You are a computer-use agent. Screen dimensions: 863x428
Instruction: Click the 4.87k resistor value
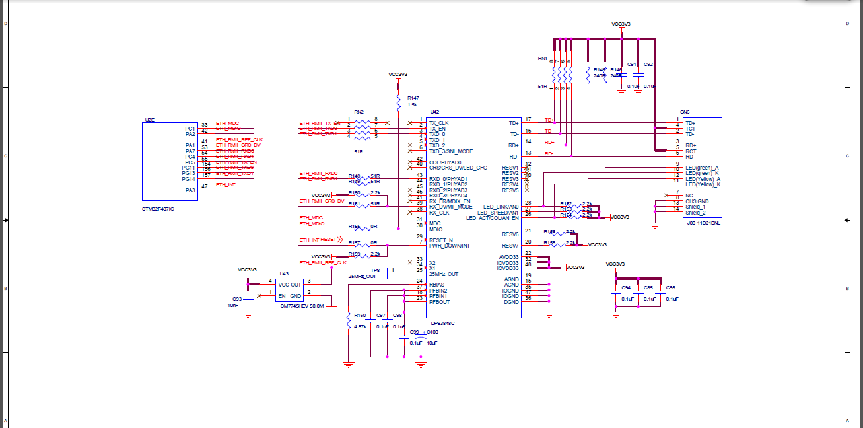tap(361, 326)
